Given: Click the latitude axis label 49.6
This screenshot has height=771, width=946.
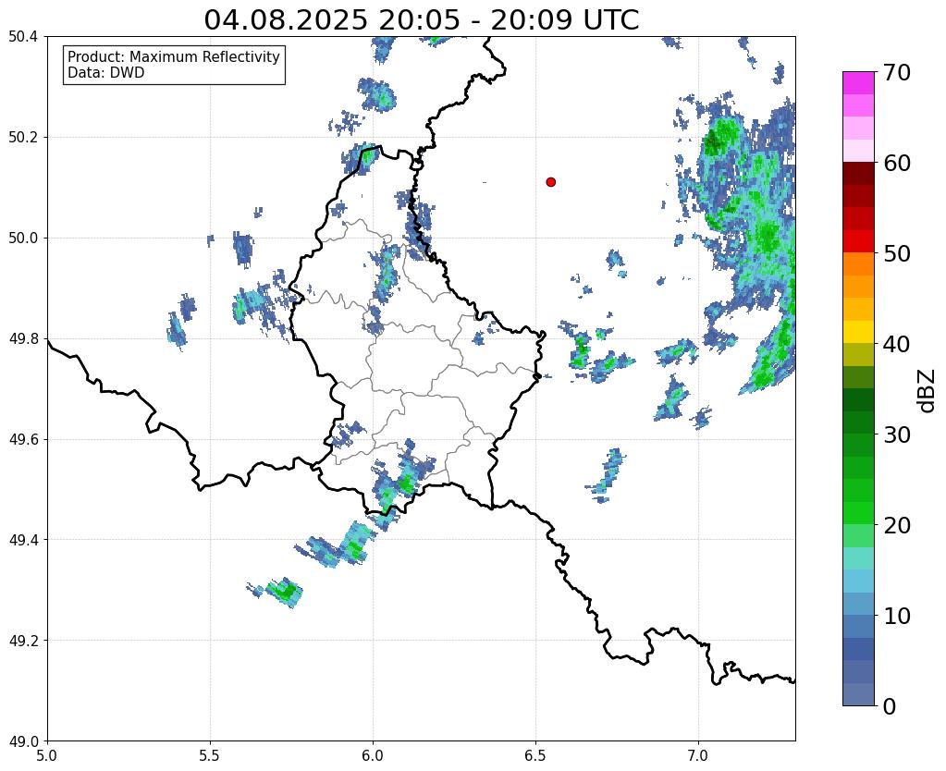Looking at the screenshot, I should (23, 440).
